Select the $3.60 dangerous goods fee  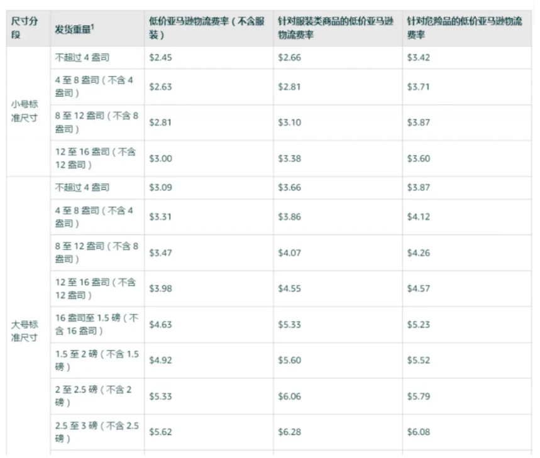pyautogui.click(x=418, y=158)
